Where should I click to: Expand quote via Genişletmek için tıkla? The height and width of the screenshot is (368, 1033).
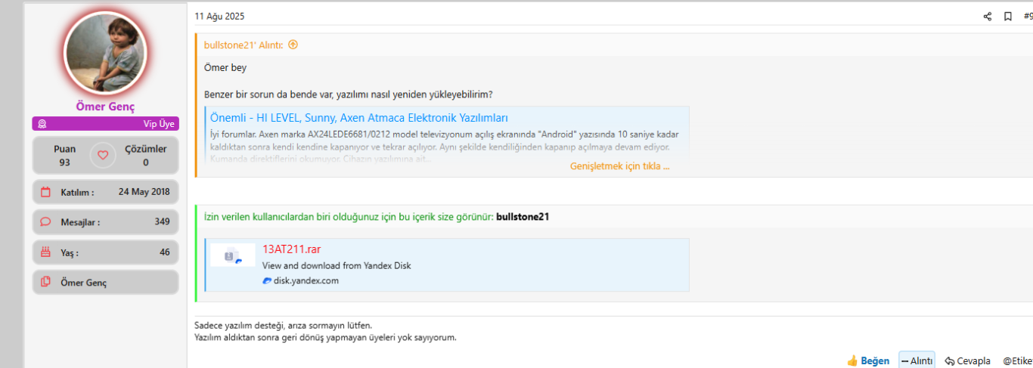(619, 166)
